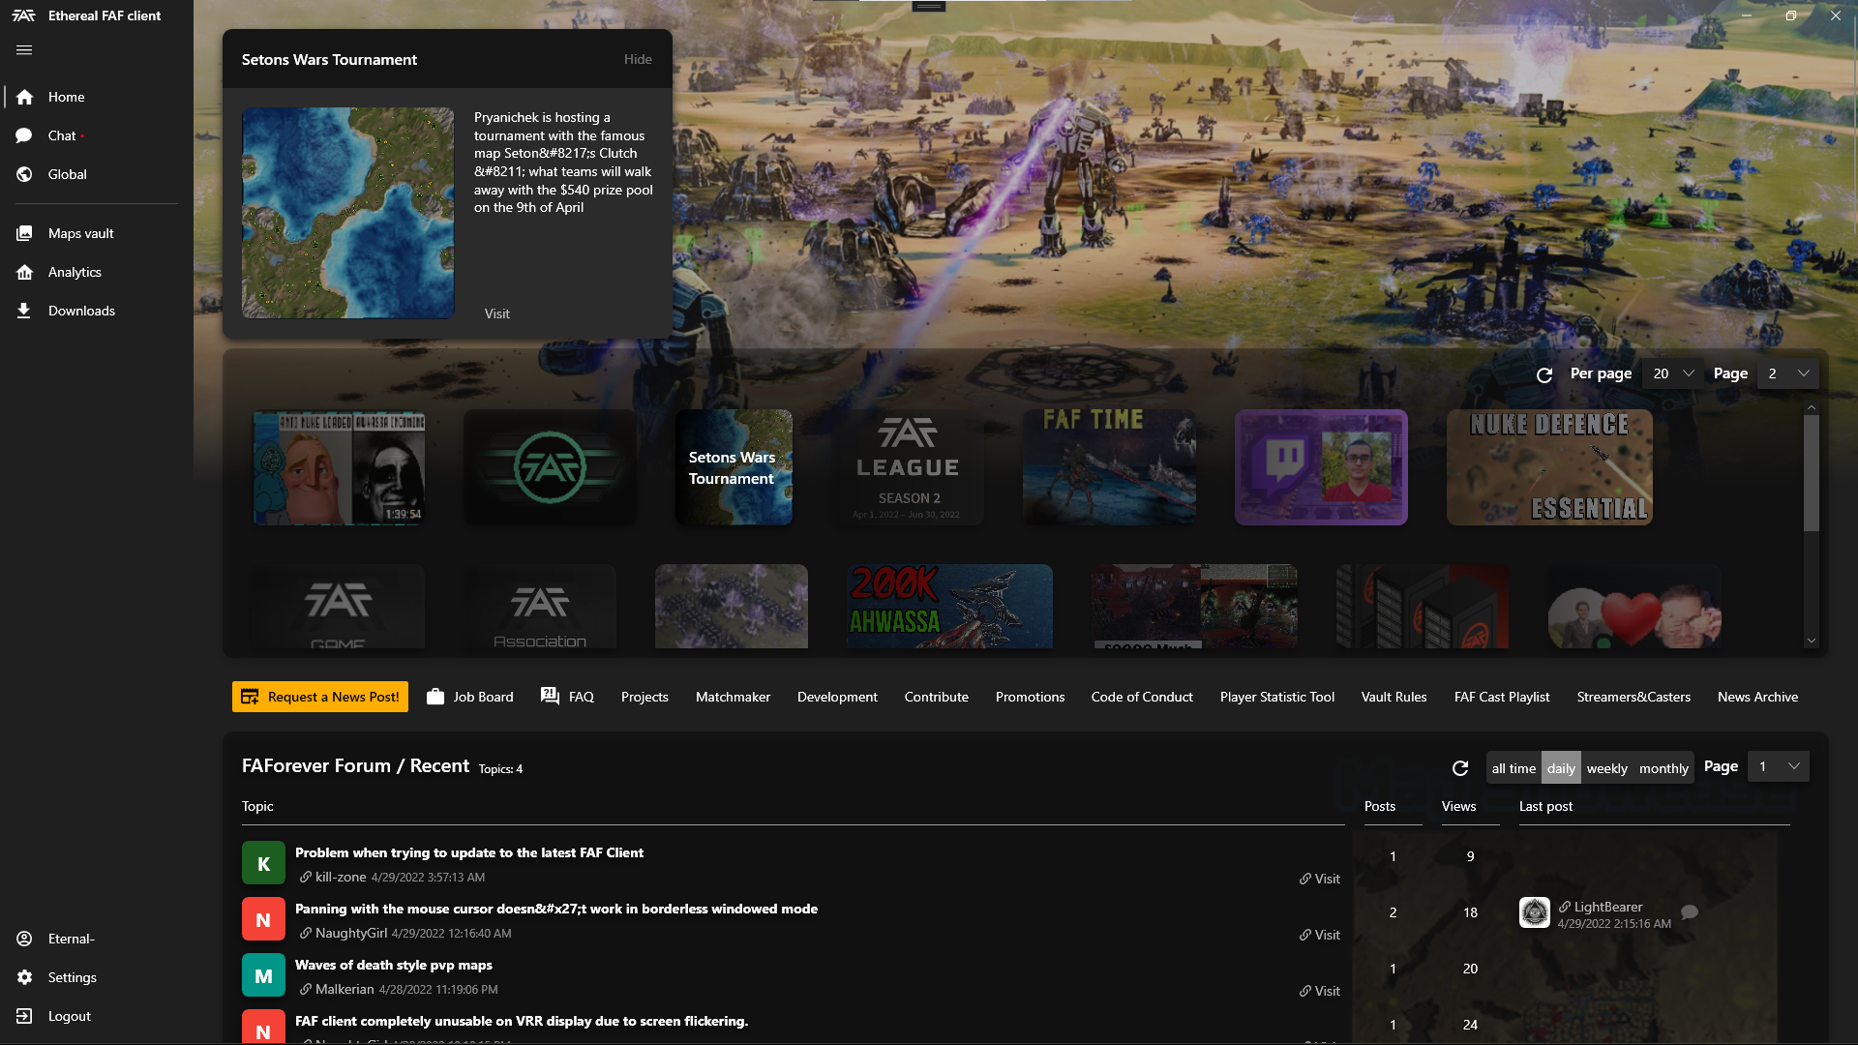Click the Eternal- profile icon
This screenshot has height=1045, width=1858.
(x=24, y=939)
